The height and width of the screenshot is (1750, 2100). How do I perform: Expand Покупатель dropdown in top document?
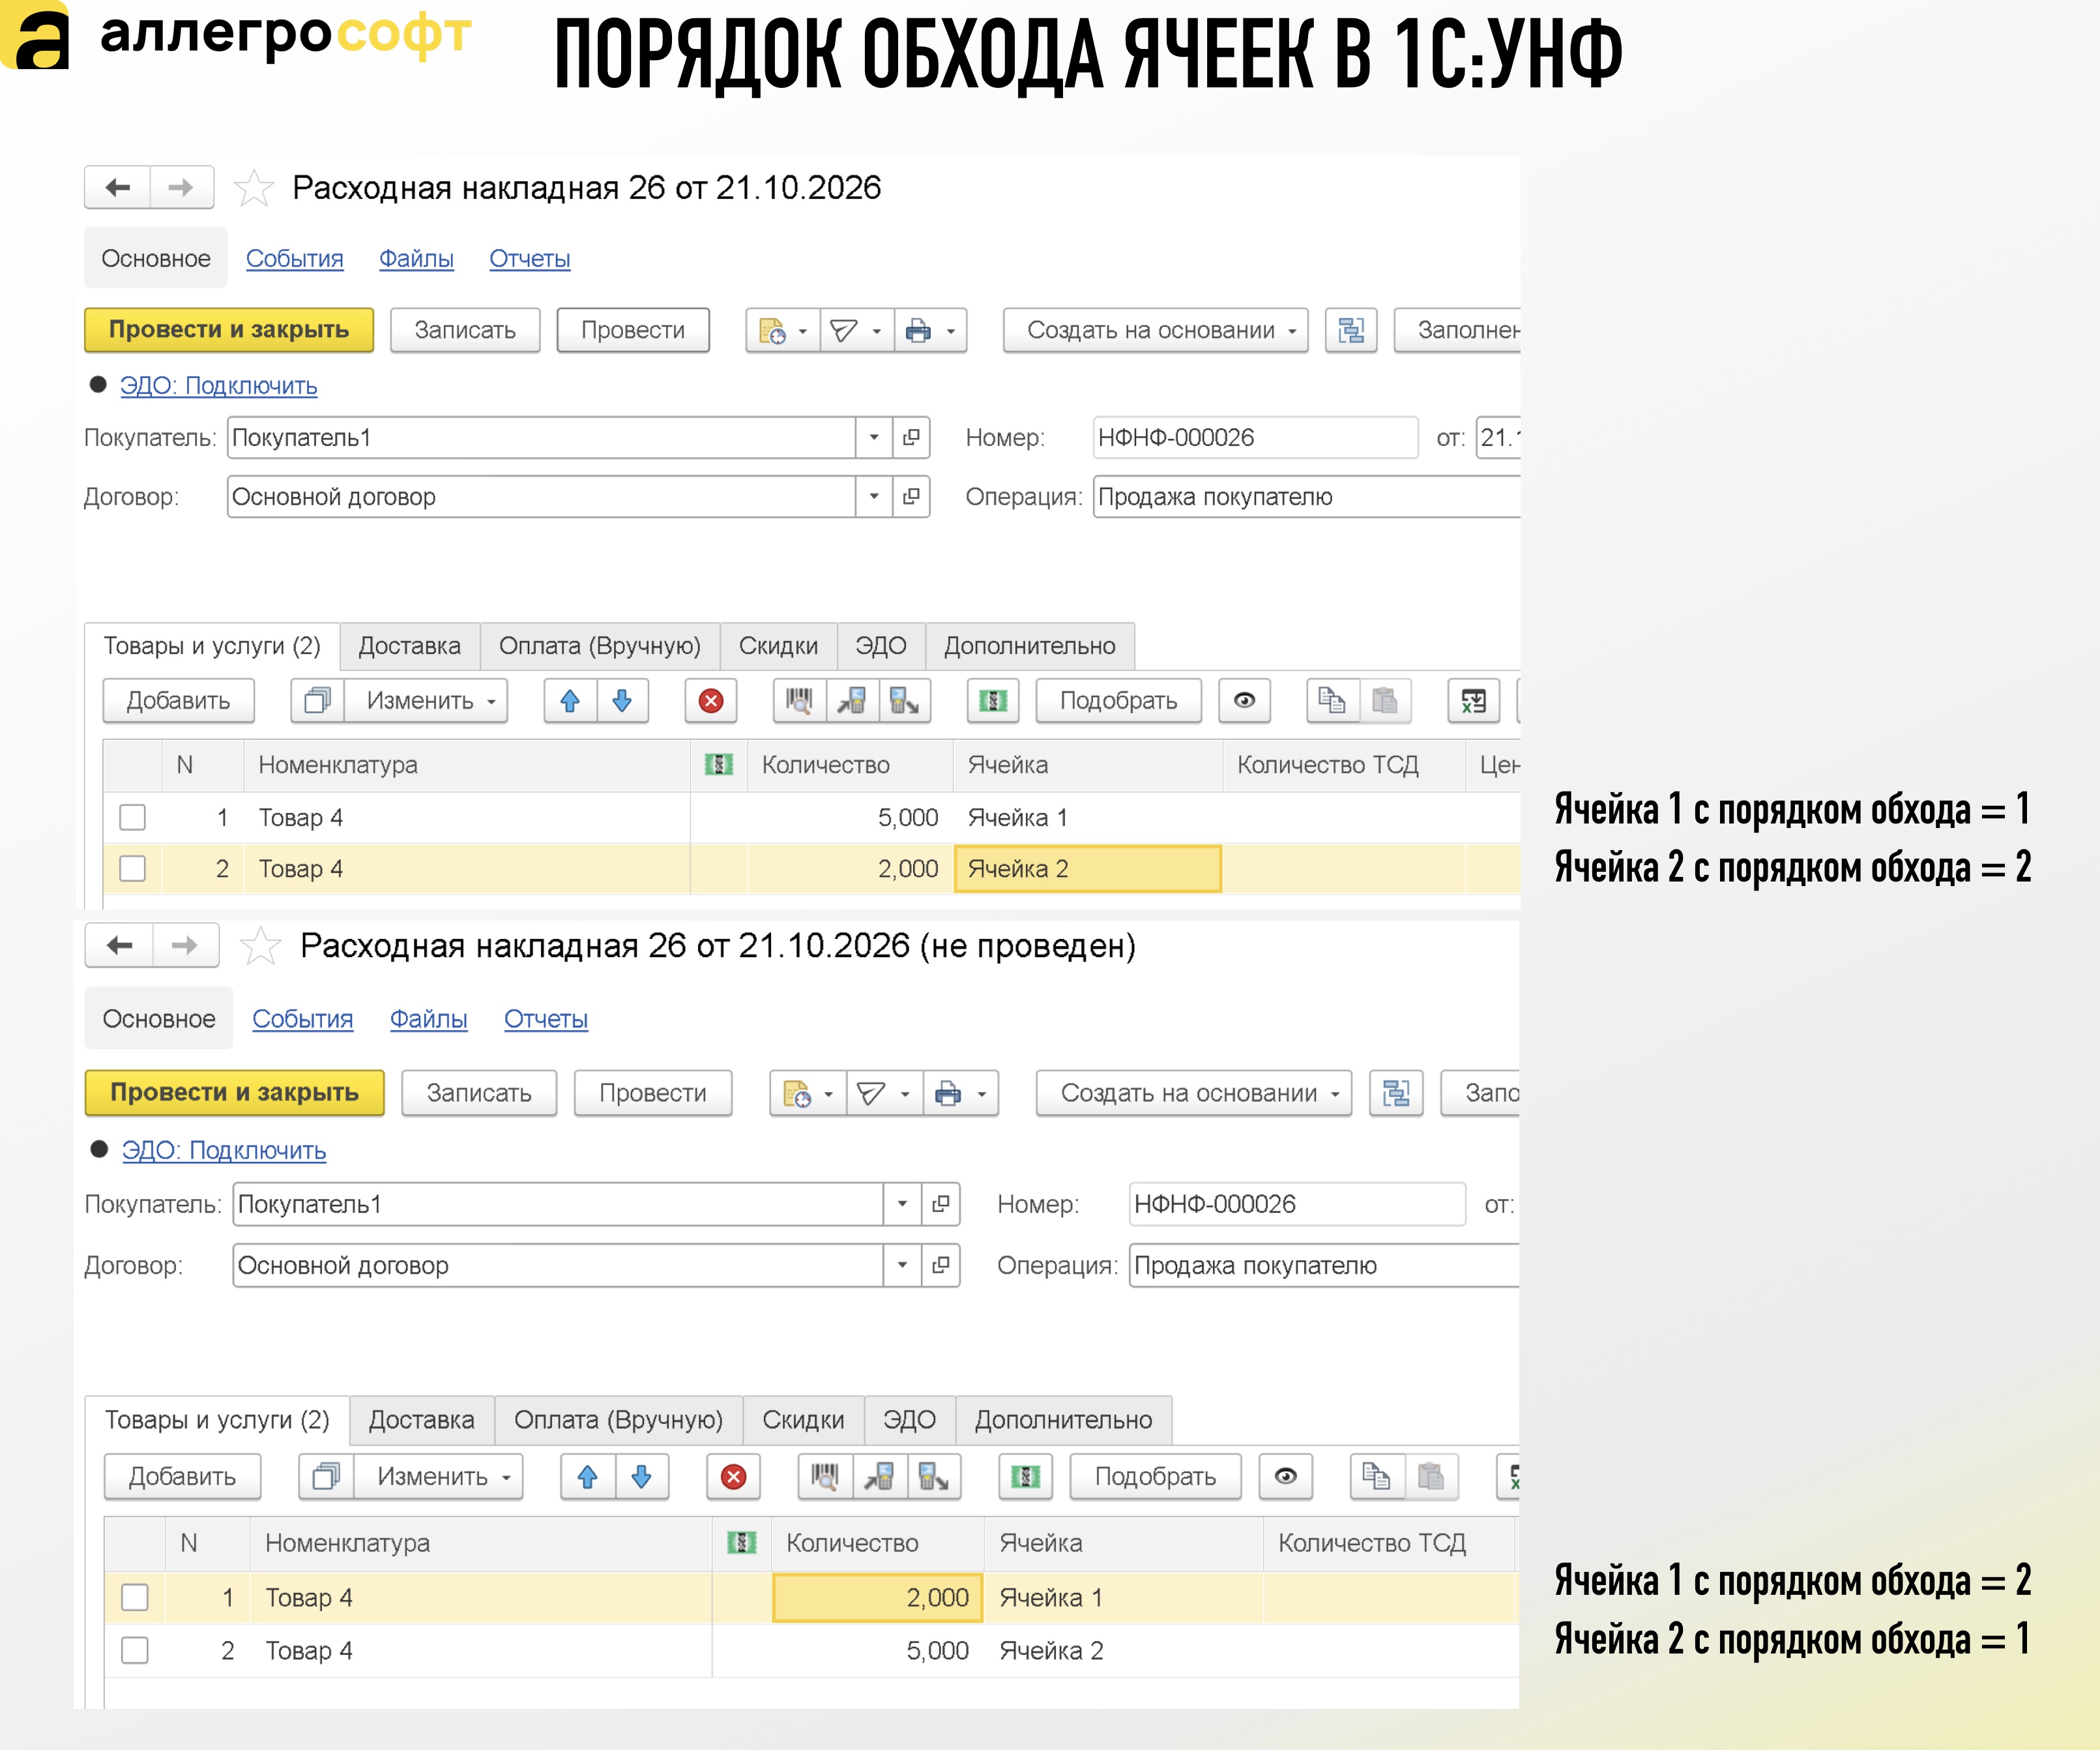point(874,437)
